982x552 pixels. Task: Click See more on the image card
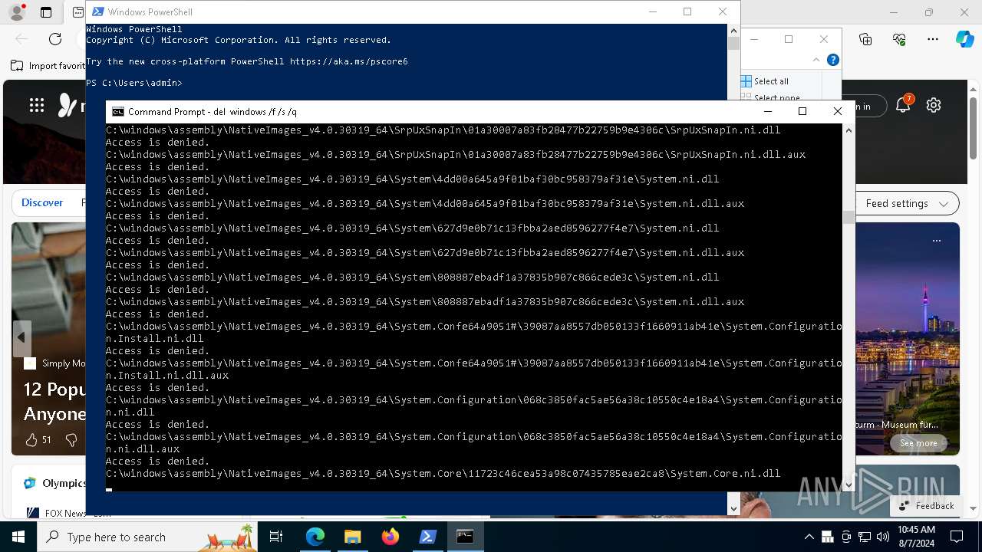coord(918,443)
